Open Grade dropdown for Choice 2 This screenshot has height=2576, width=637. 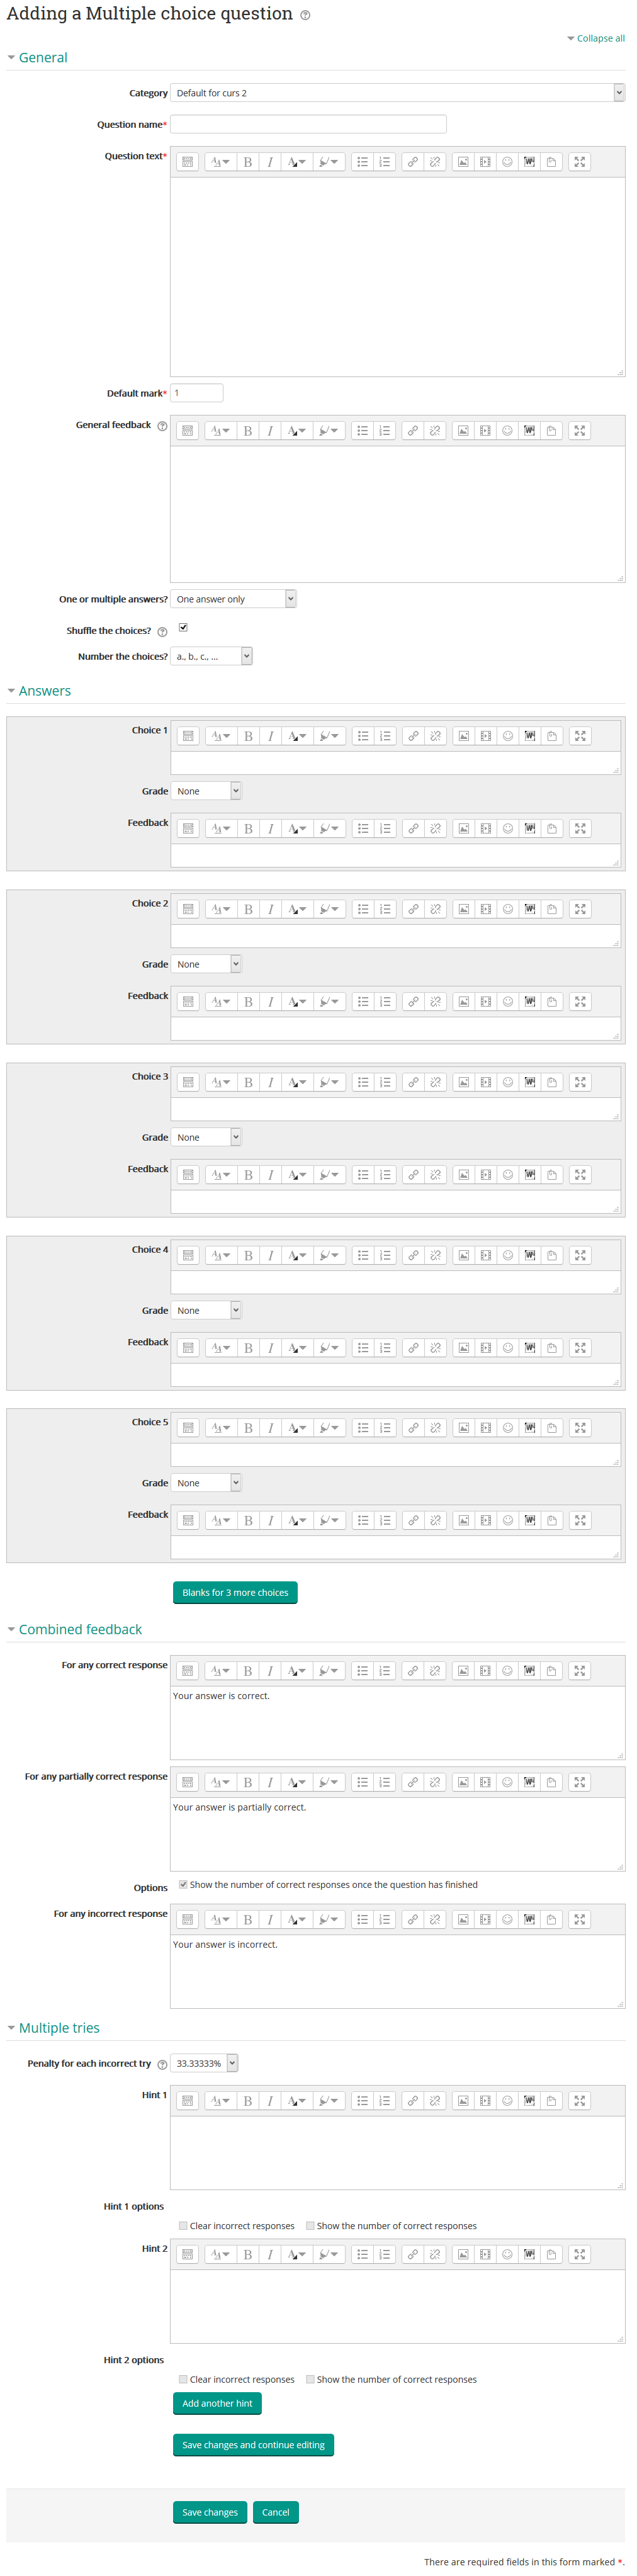click(x=207, y=964)
